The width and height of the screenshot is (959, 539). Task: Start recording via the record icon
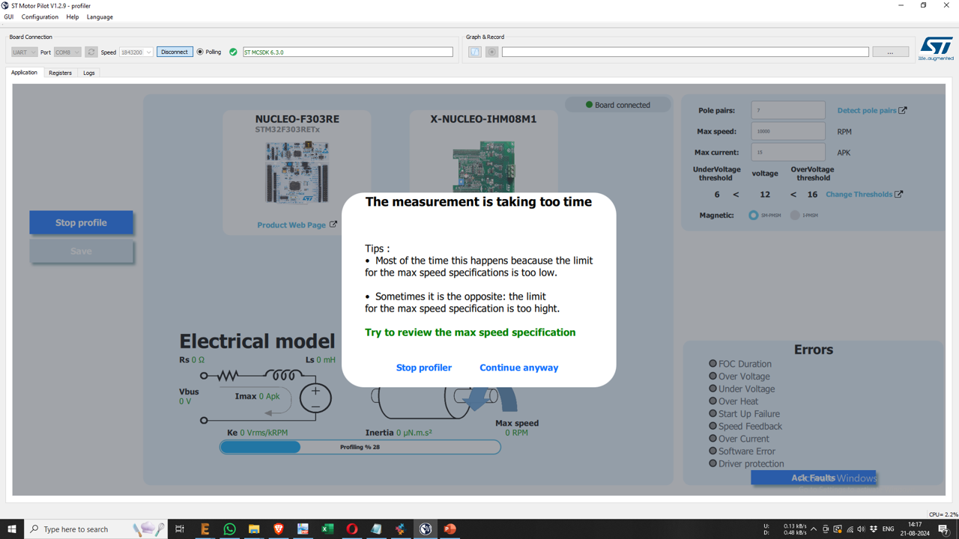tap(491, 52)
